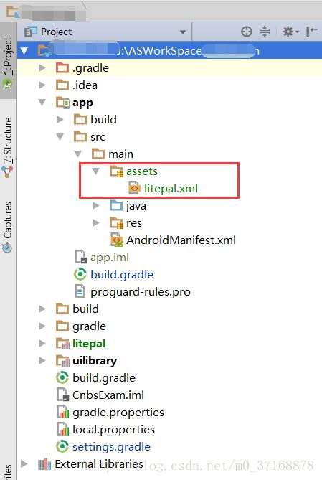Switch to 1: Project side tab
The image size is (322, 480).
pyautogui.click(x=8, y=61)
